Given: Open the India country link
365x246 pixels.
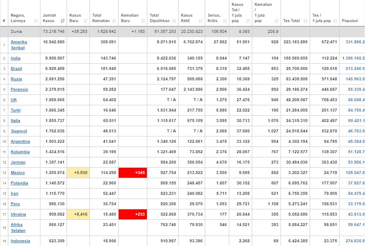Looking at the screenshot, I should coord(15,58).
